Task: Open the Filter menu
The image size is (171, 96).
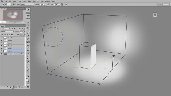Action: 34,1
